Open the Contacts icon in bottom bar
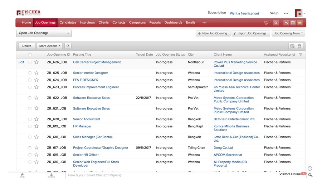322x187 pixels. [x=51, y=175]
